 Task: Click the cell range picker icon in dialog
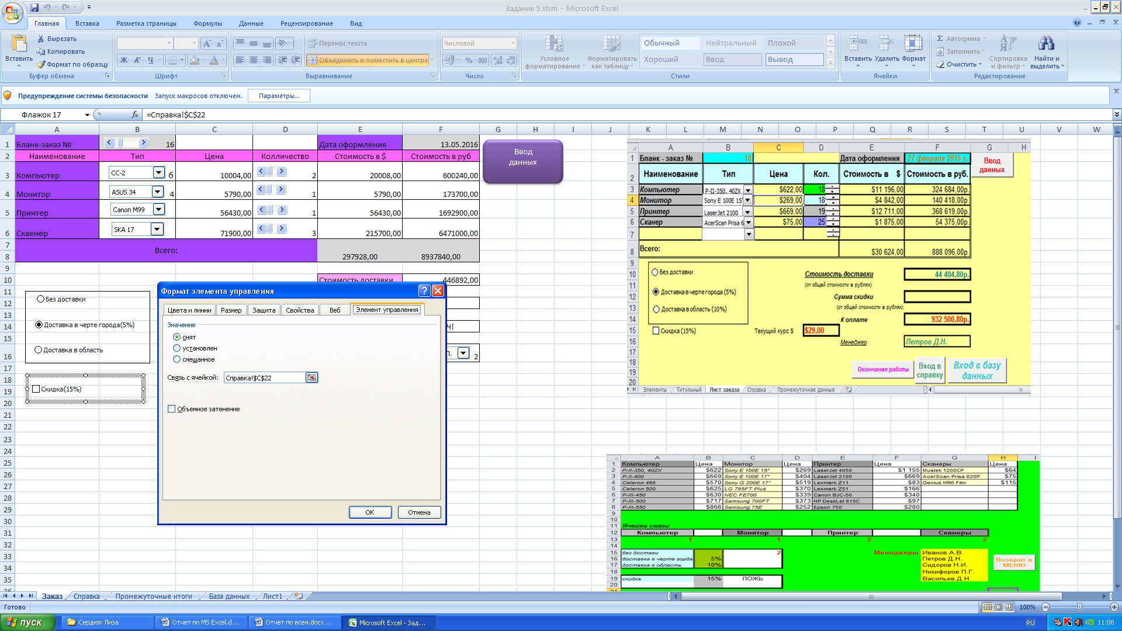[311, 378]
